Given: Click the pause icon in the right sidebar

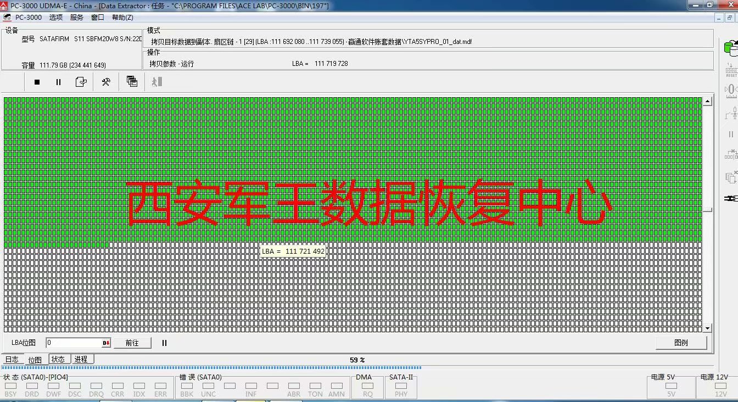Looking at the screenshot, I should point(731,134).
